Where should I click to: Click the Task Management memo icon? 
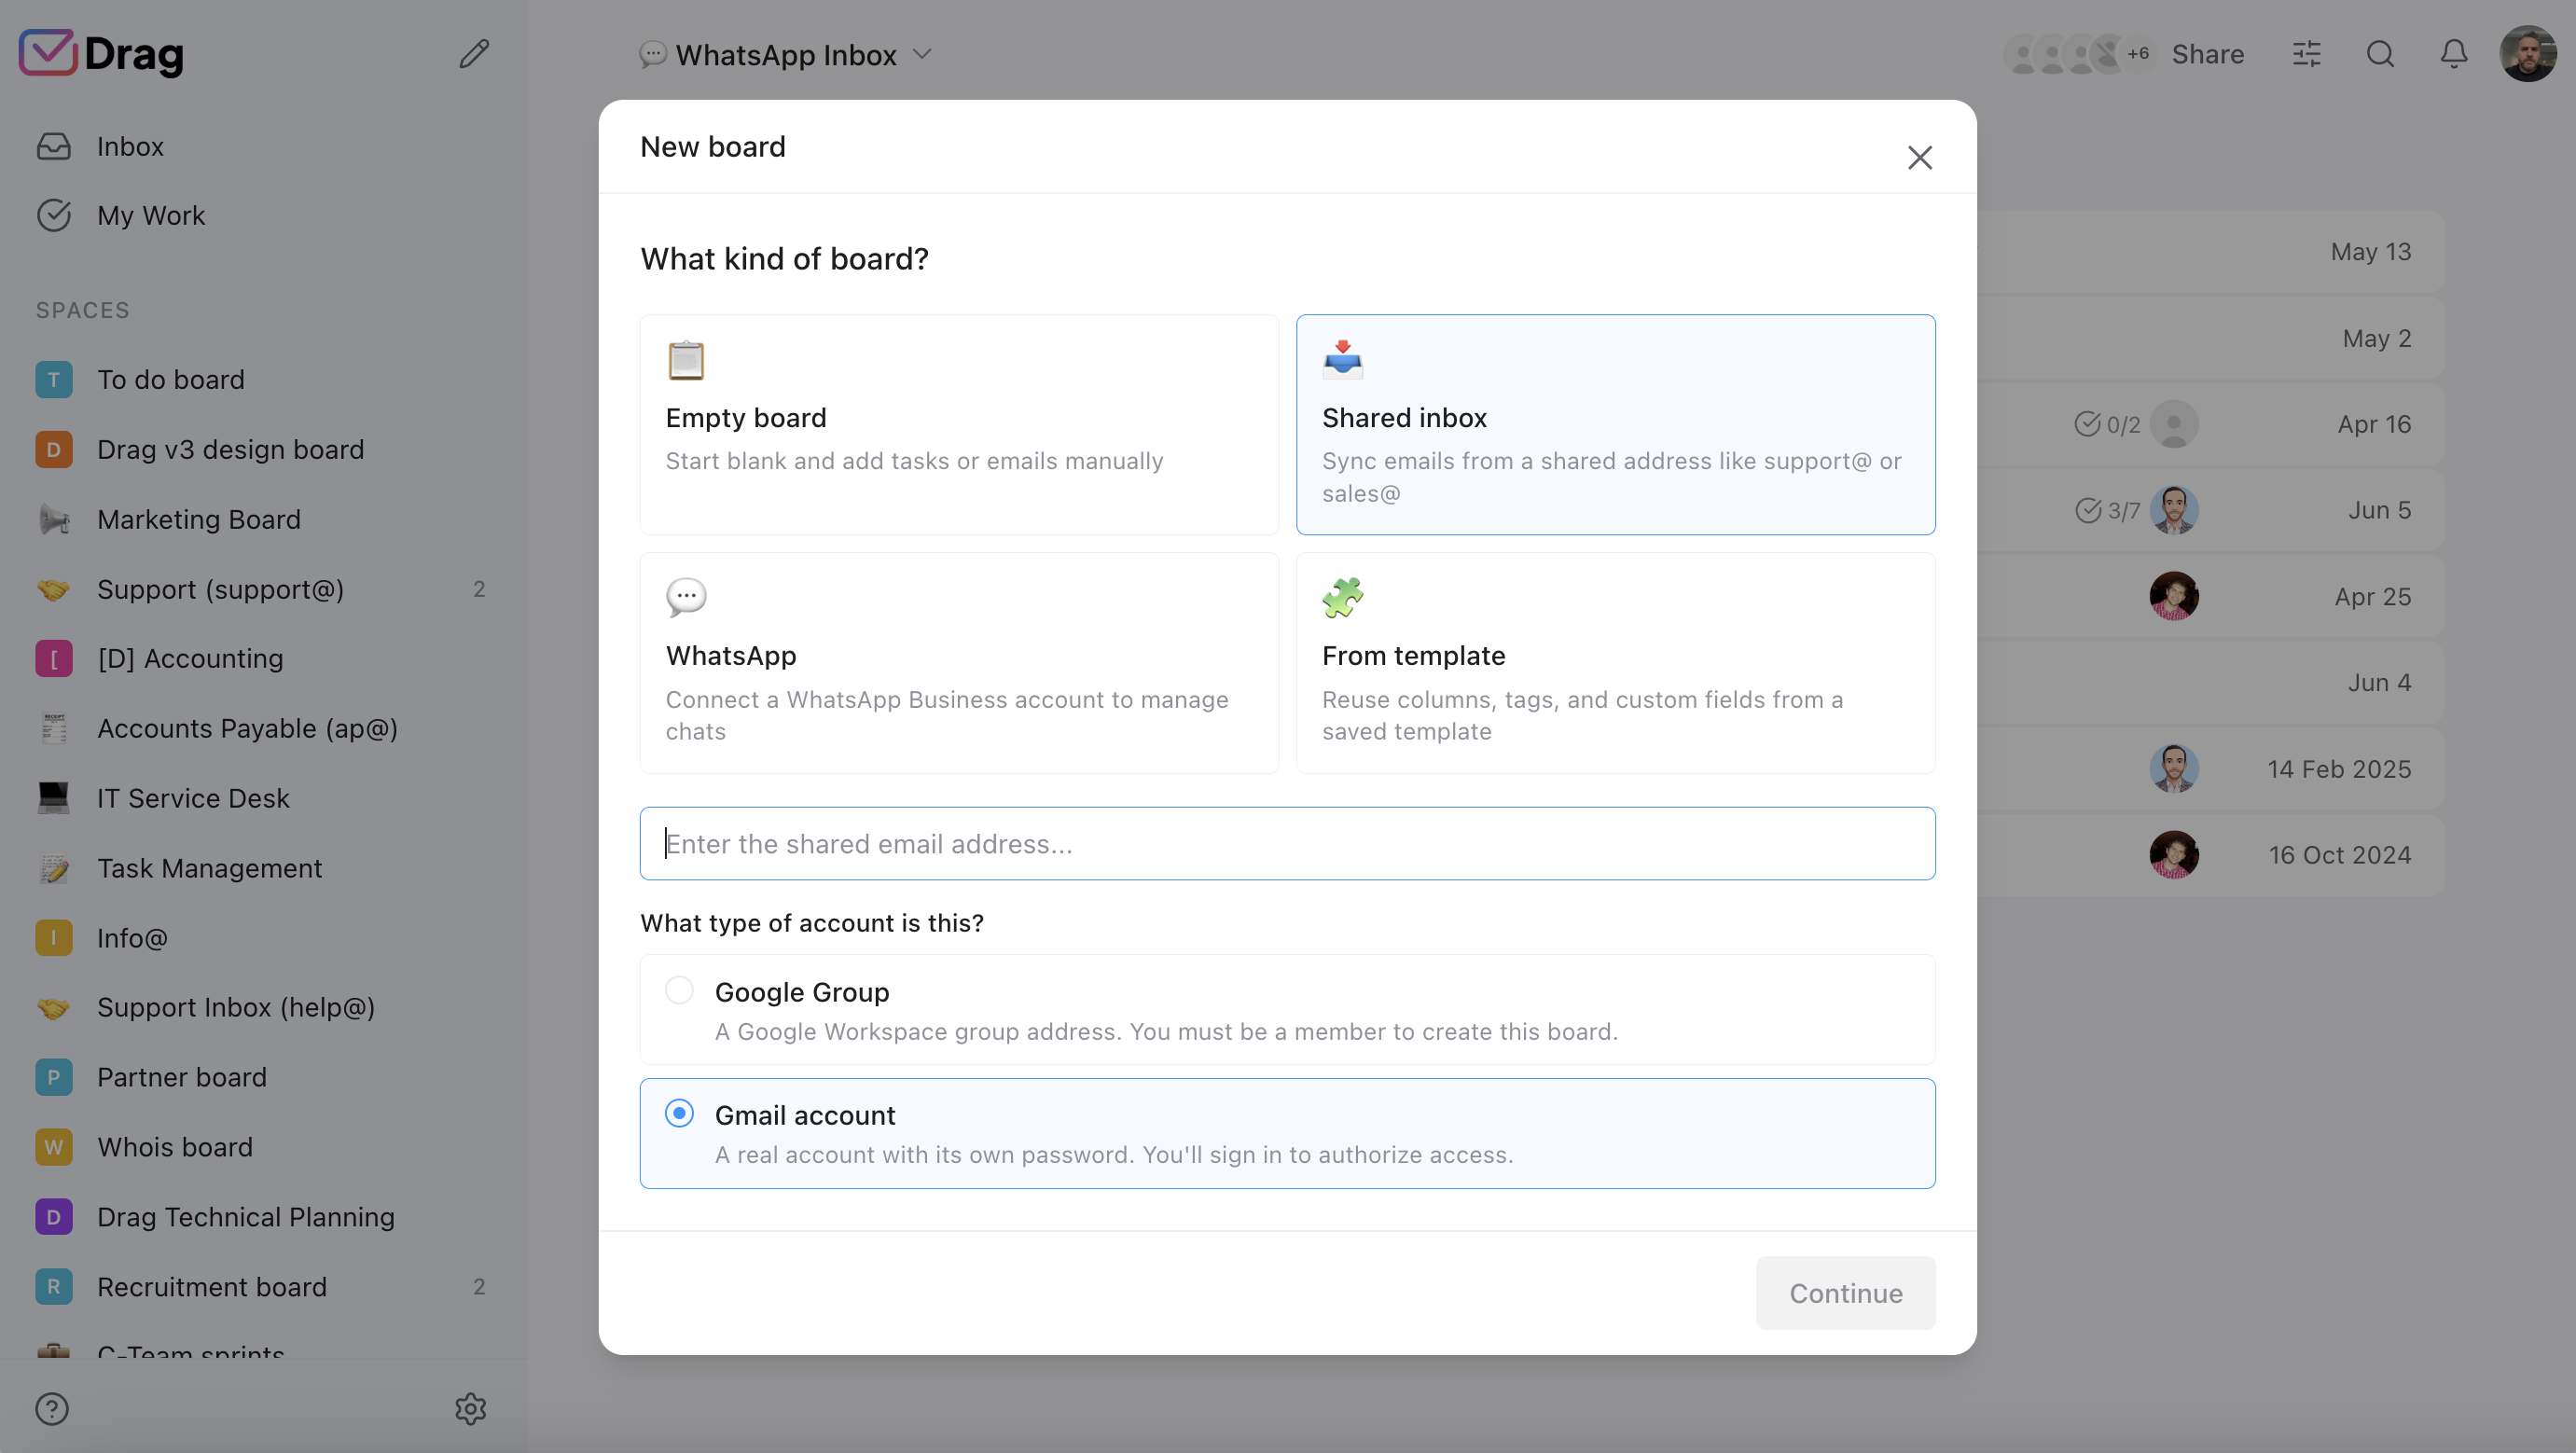click(x=54, y=868)
